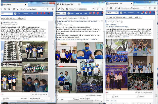This screenshot has height=104, width=158.
Task: Open the +7 photo thumbnail
Action: tap(35, 84)
